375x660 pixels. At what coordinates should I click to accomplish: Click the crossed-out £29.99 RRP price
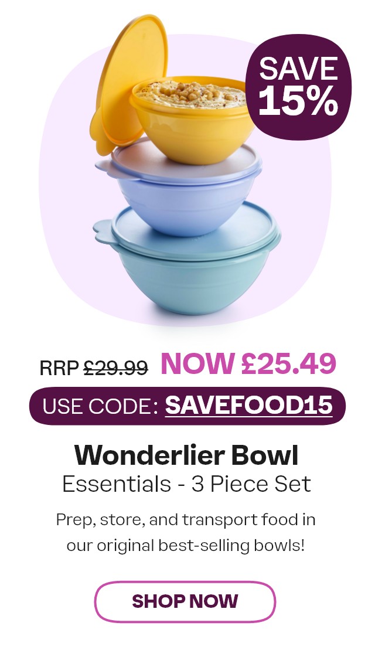click(x=116, y=368)
